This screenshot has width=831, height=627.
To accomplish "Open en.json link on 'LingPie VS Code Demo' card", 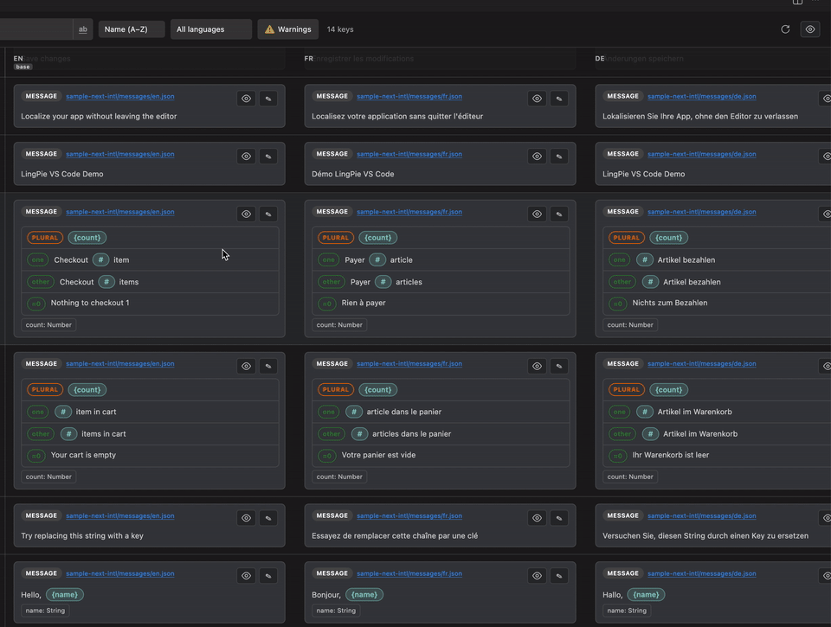I will point(120,154).
